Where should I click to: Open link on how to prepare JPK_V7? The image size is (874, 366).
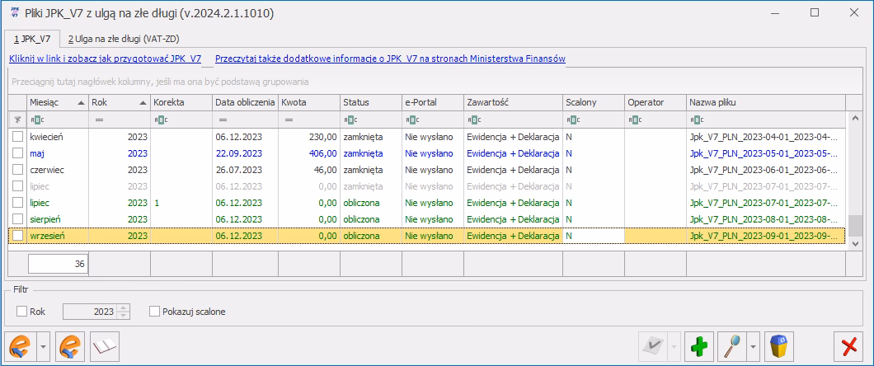pyautogui.click(x=105, y=59)
